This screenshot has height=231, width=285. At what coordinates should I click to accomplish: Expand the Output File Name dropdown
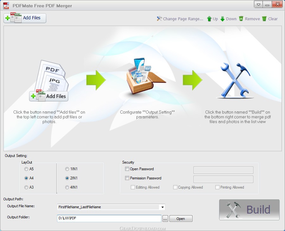(x=162, y=207)
